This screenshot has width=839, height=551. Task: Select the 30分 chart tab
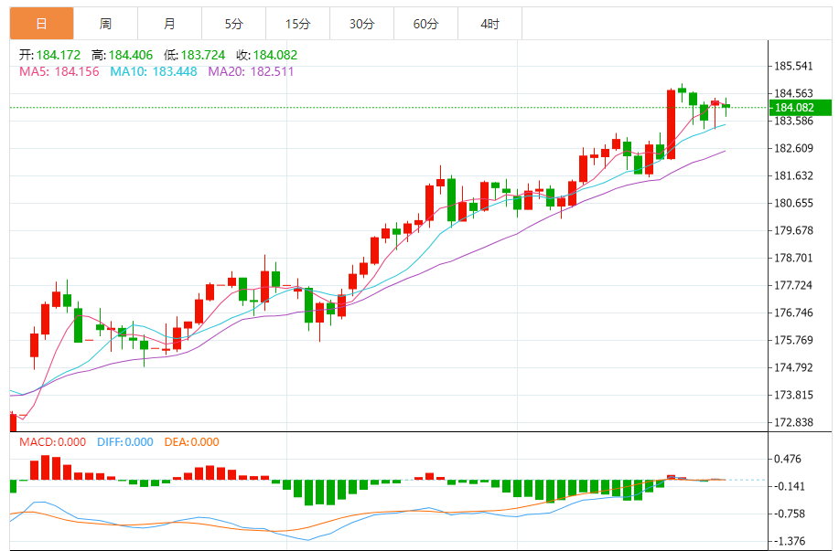pyautogui.click(x=361, y=24)
